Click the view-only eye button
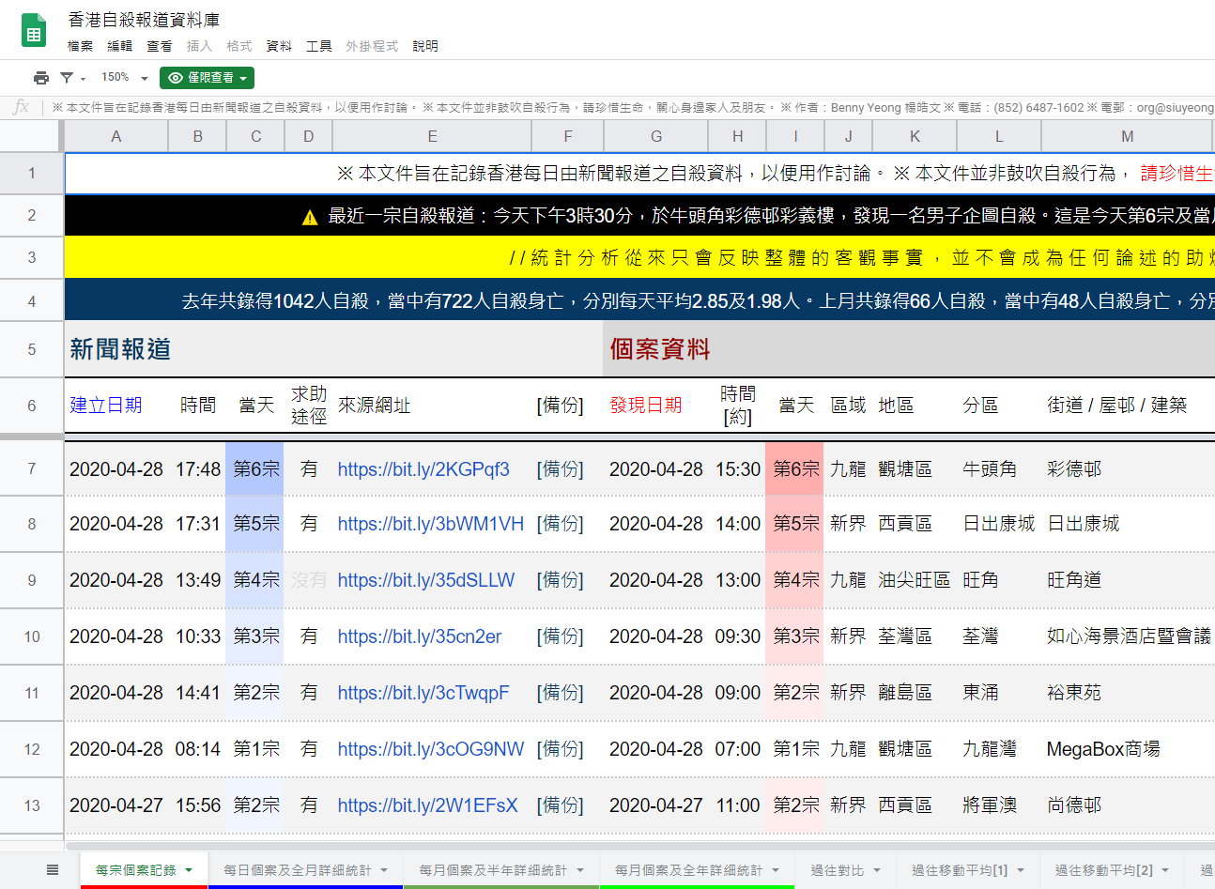The width and height of the screenshot is (1215, 889). pos(207,78)
